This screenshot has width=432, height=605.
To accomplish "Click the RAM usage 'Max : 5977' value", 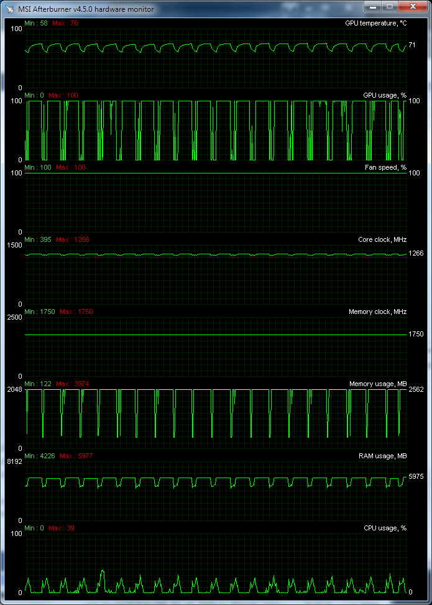I will coord(76,456).
